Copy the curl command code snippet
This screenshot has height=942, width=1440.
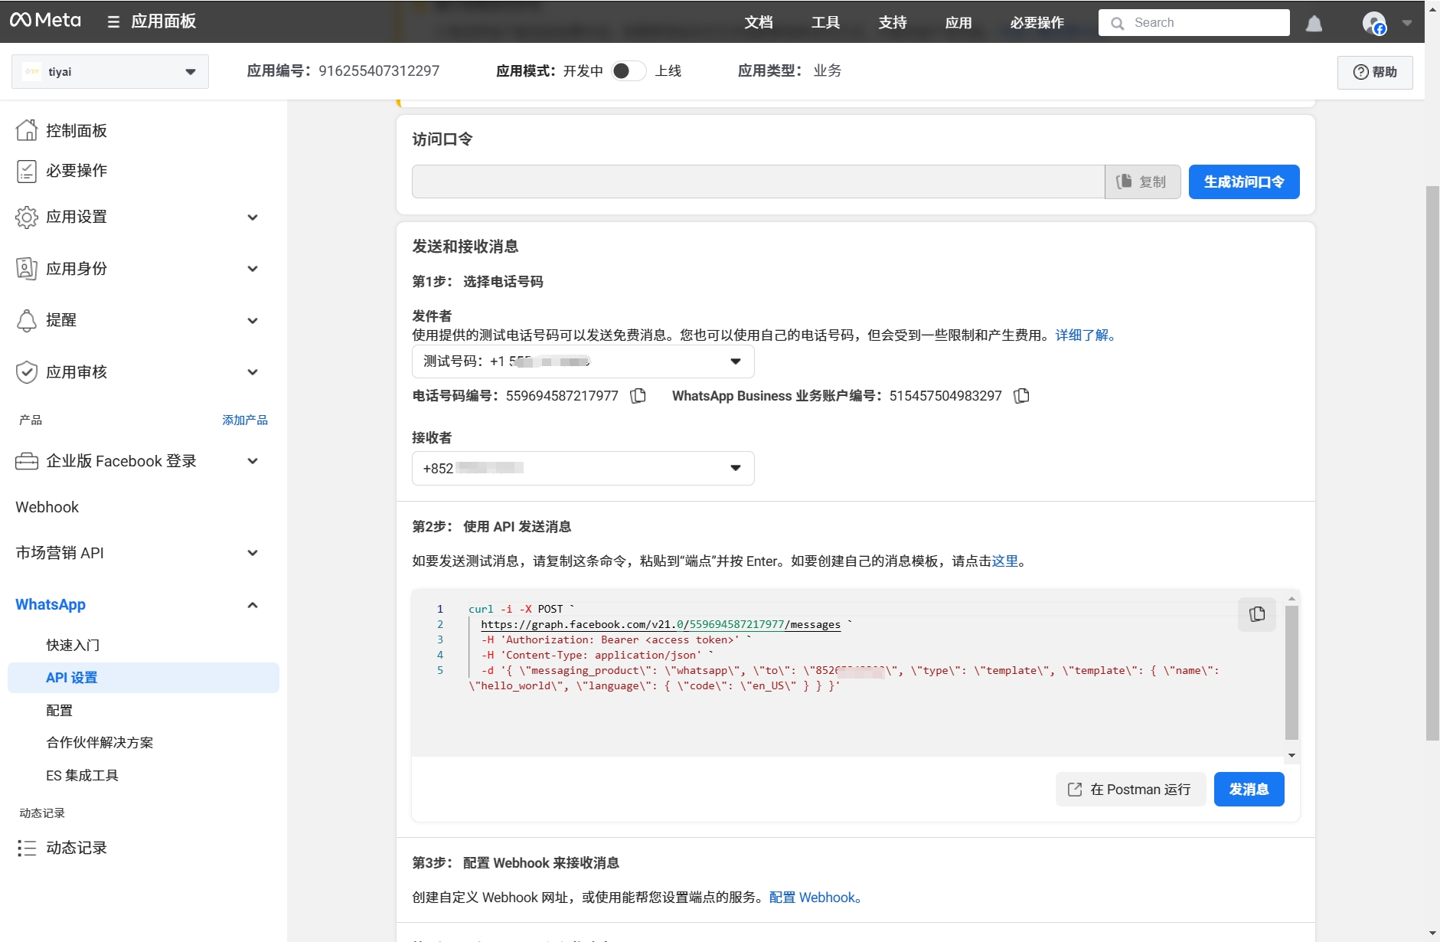click(1257, 614)
